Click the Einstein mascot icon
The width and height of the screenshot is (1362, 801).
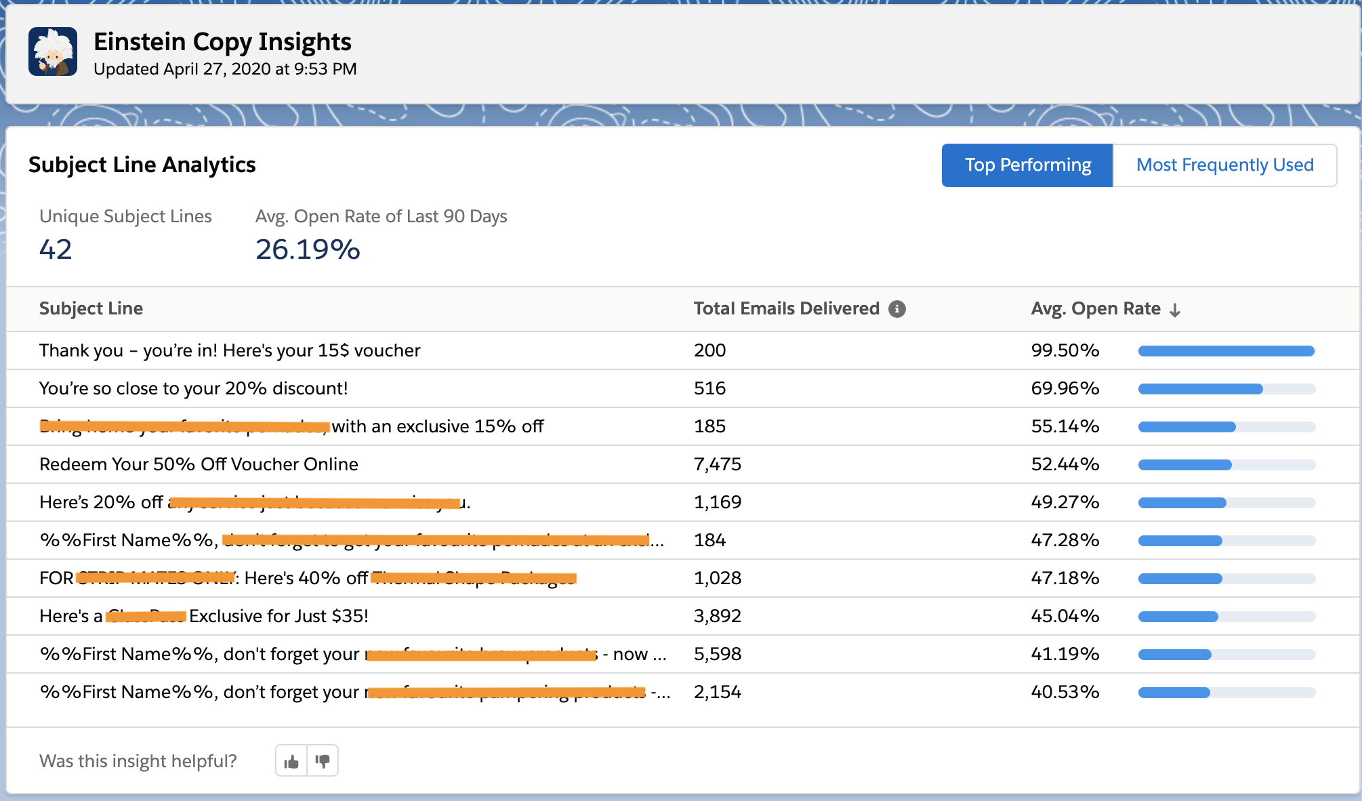click(53, 51)
